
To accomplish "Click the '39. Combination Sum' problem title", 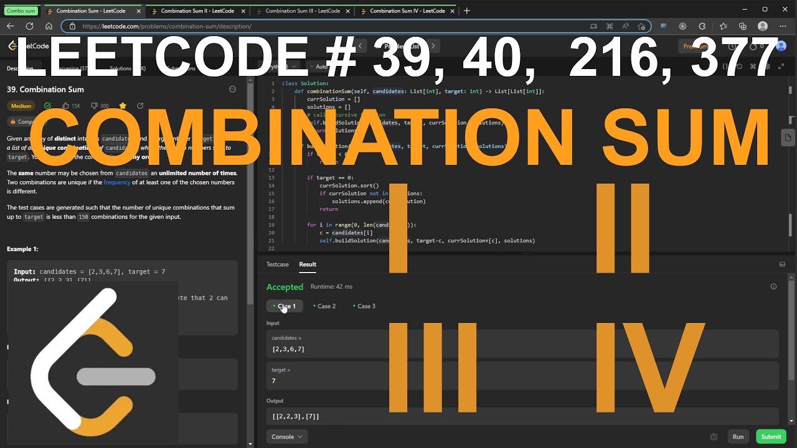I will click(45, 89).
